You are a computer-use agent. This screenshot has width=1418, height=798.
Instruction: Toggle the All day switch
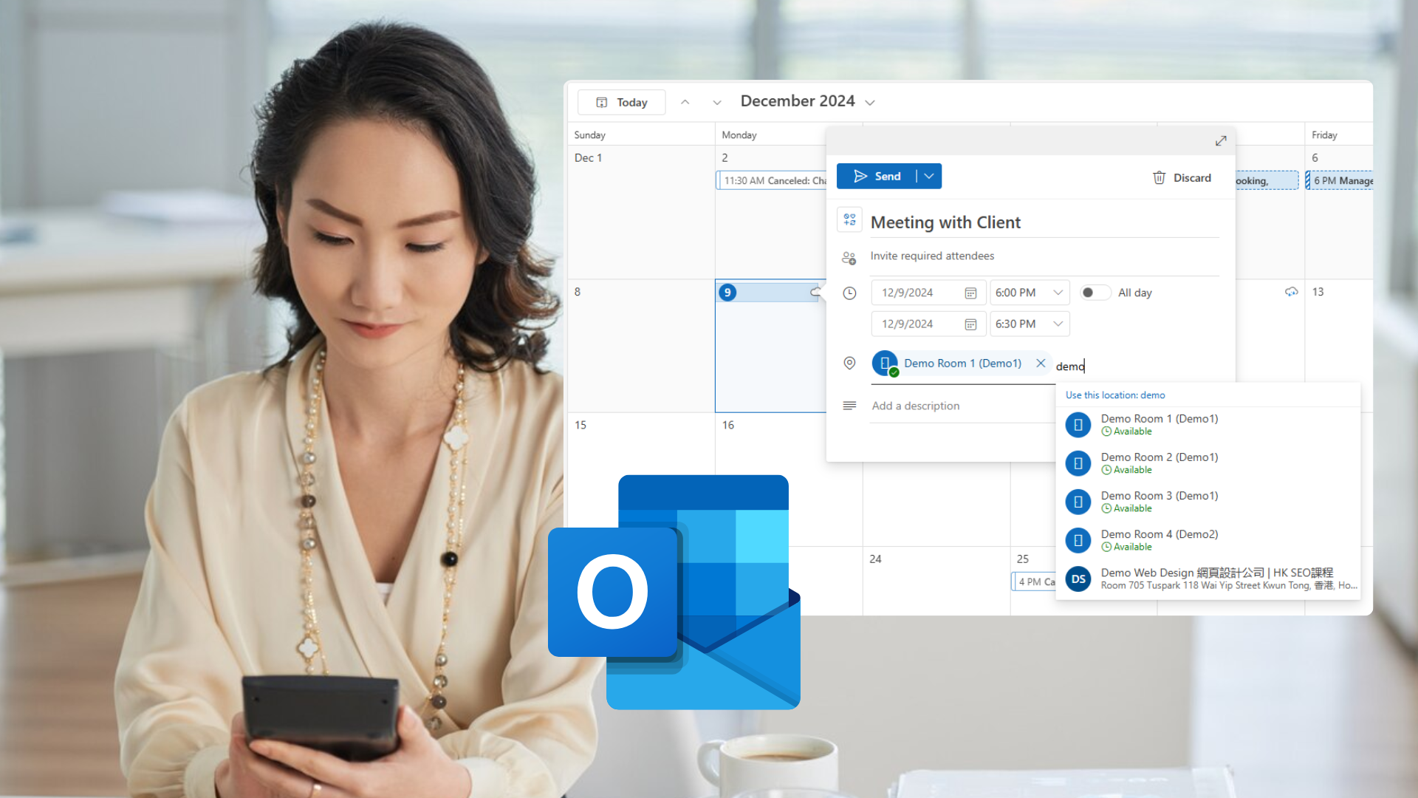tap(1095, 293)
